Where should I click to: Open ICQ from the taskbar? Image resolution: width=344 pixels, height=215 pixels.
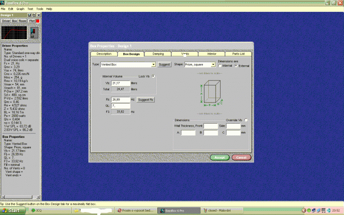pyautogui.click(x=37, y=210)
